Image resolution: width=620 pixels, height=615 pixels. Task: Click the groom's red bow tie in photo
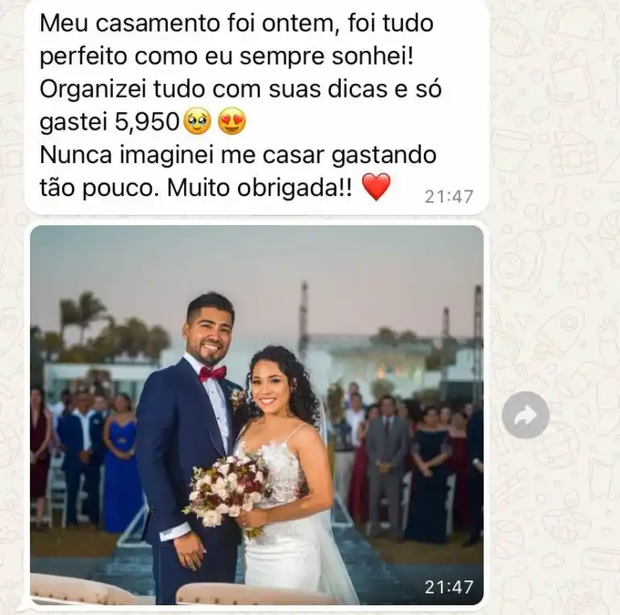coord(212,373)
